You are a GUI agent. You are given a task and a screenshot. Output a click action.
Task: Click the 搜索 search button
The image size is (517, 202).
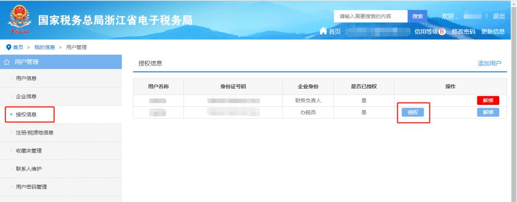pyautogui.click(x=417, y=16)
